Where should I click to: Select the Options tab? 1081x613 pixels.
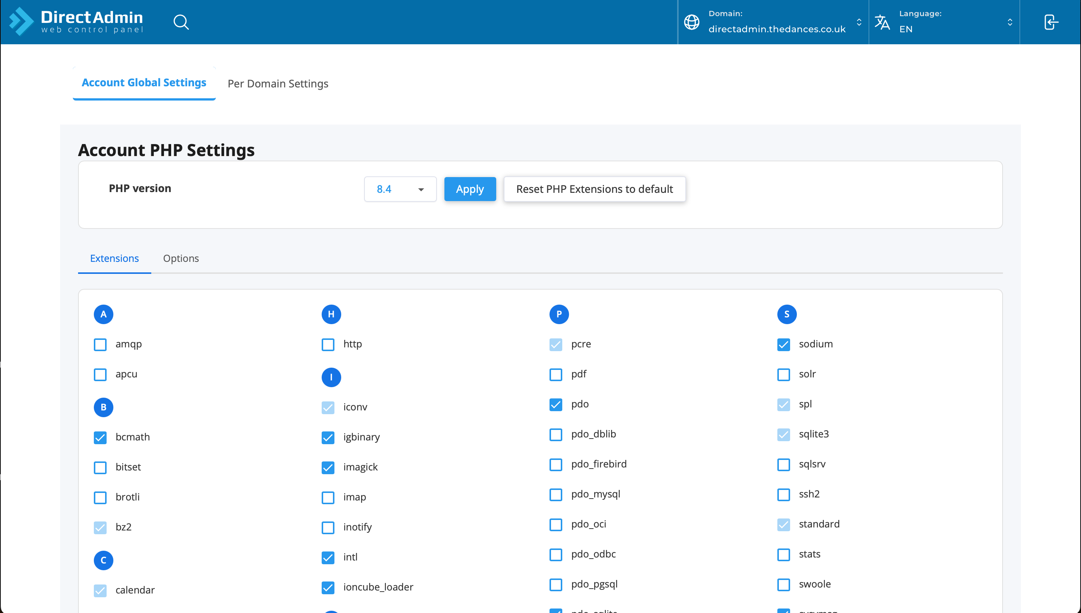181,258
